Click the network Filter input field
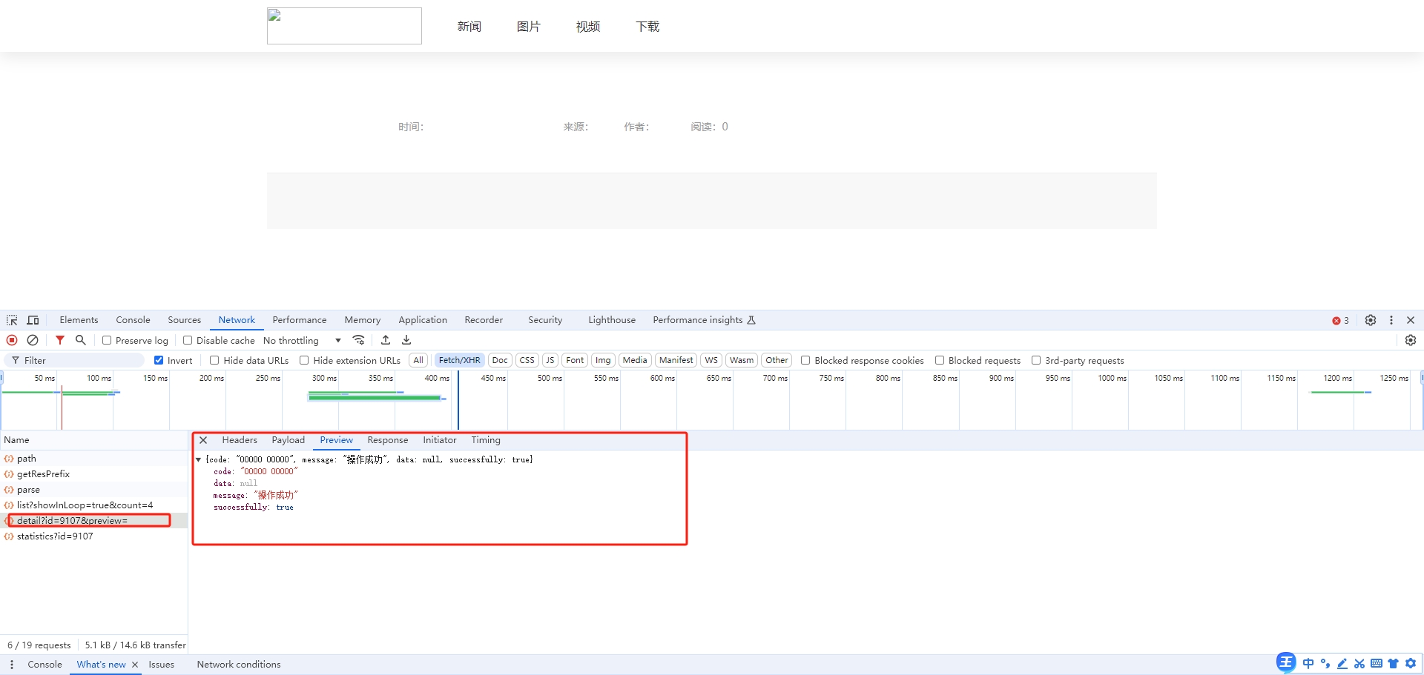The height and width of the screenshot is (675, 1424). [75, 360]
